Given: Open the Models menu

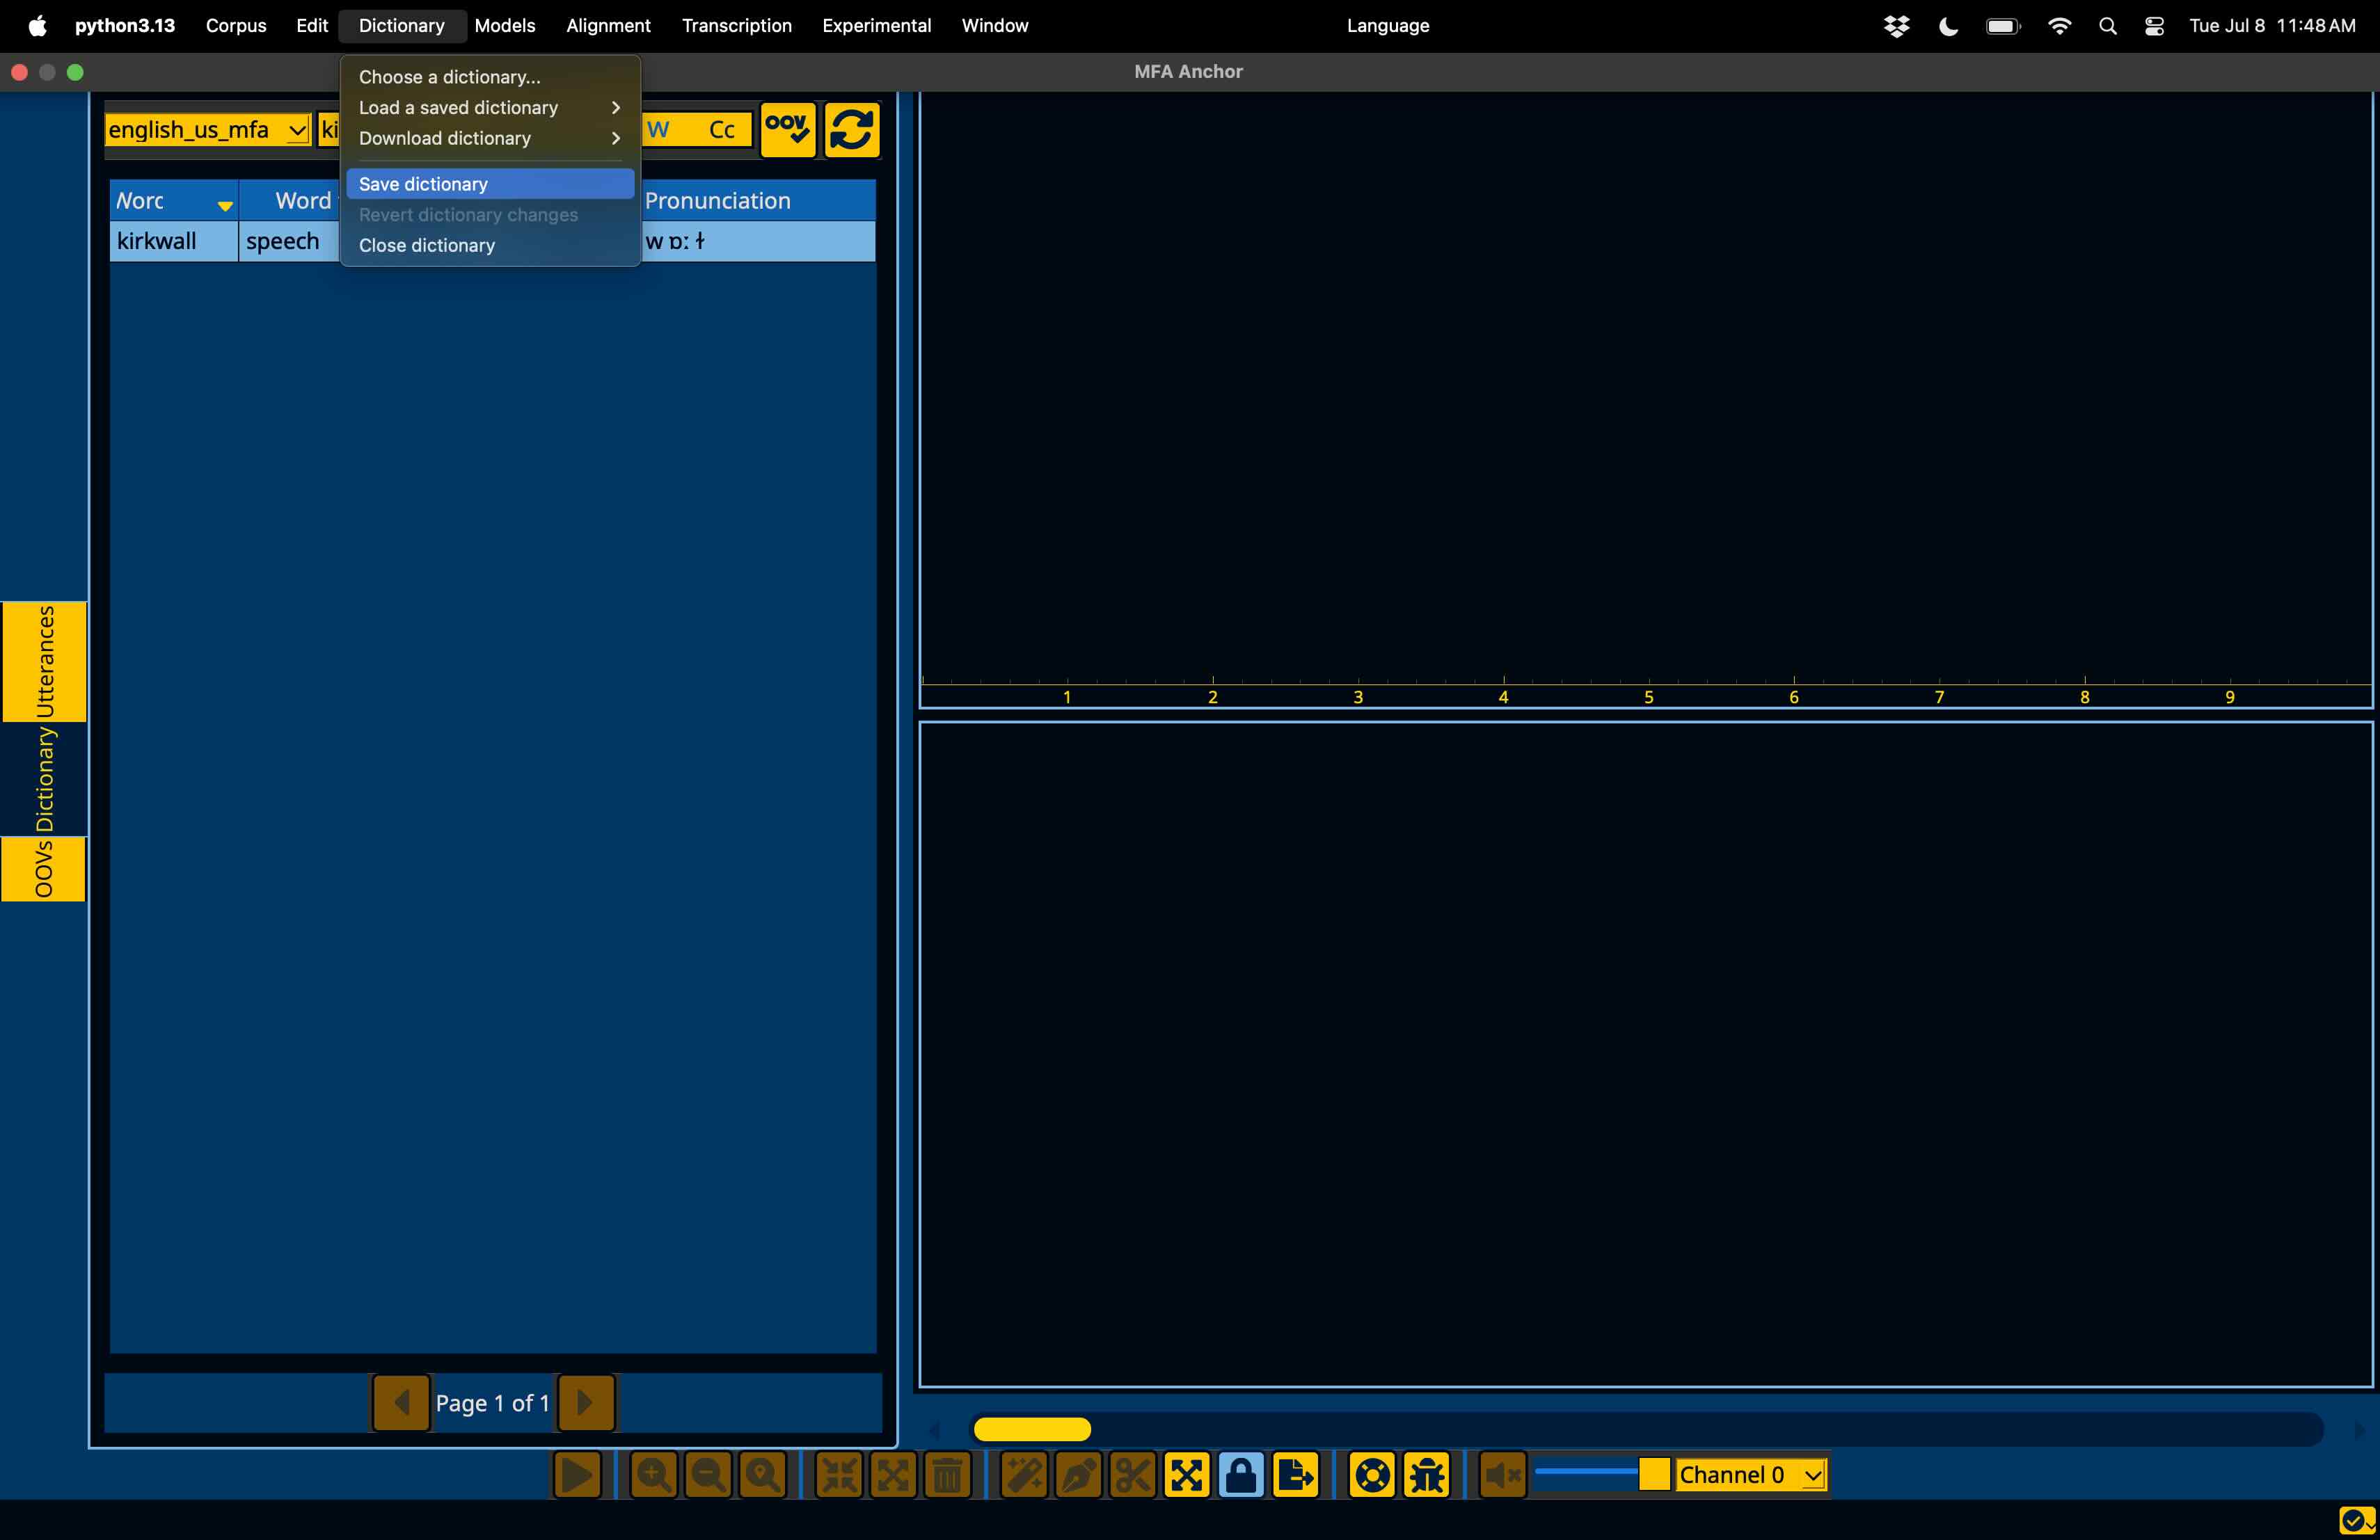Looking at the screenshot, I should (505, 25).
